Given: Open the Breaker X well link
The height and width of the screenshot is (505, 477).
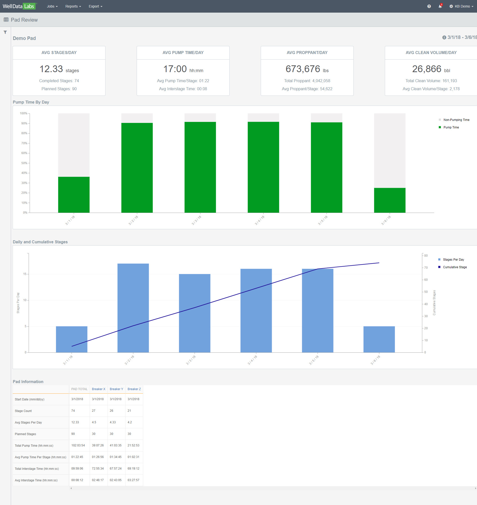Looking at the screenshot, I should click(99, 389).
